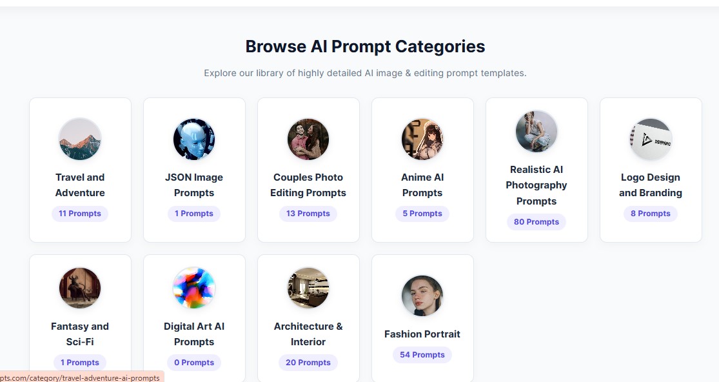719x382 pixels.
Task: Click the Logo Design and Branding icon
Action: 651,139
